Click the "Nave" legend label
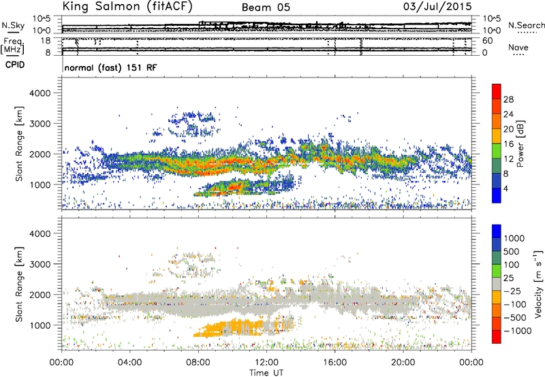 [x=518, y=47]
